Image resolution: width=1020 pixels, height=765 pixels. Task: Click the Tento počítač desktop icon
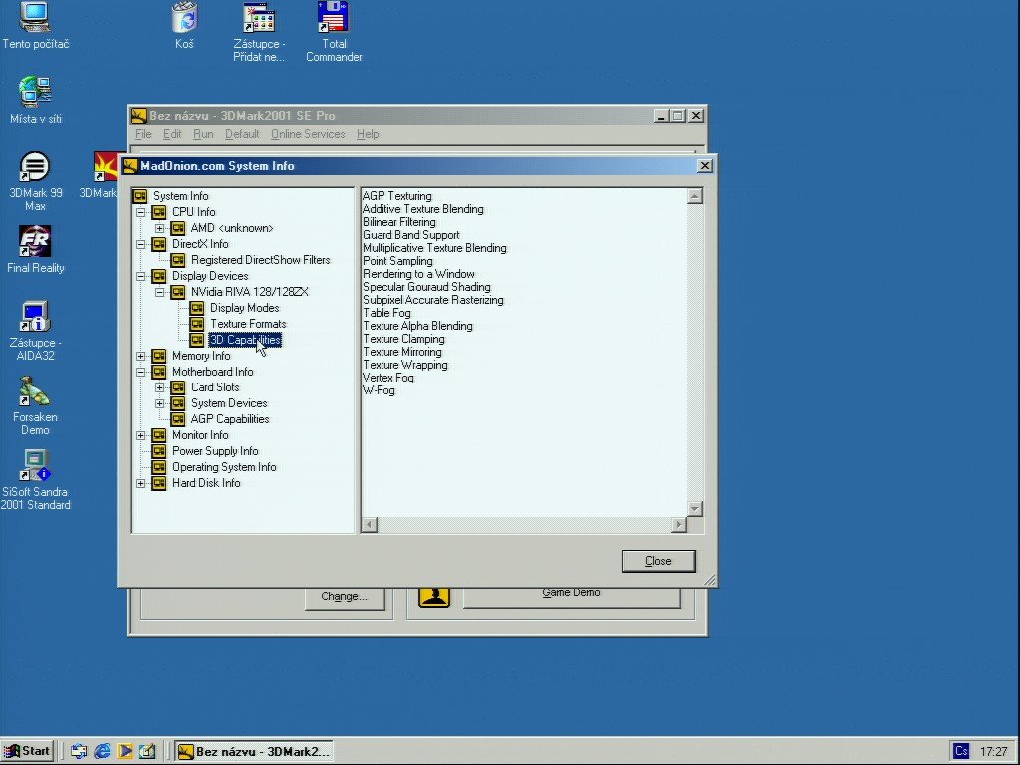(35, 18)
